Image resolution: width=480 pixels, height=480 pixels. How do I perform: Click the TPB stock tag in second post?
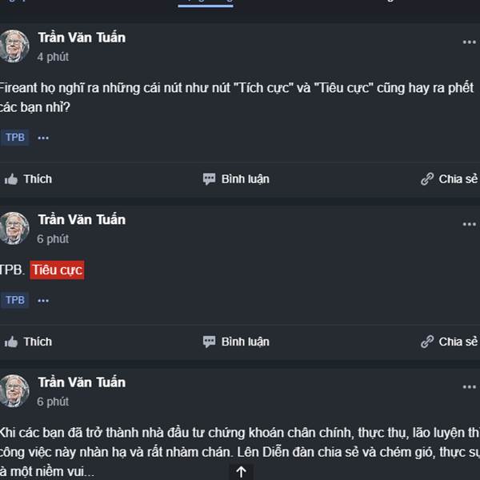(x=14, y=300)
